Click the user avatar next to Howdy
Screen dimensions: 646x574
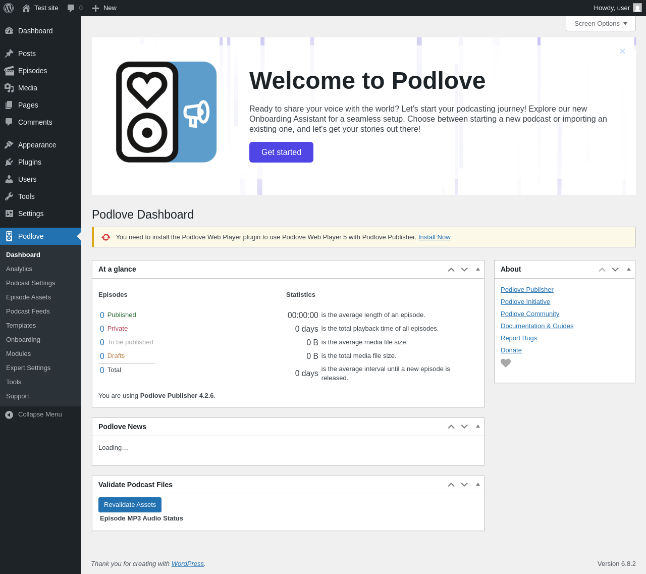pos(637,8)
